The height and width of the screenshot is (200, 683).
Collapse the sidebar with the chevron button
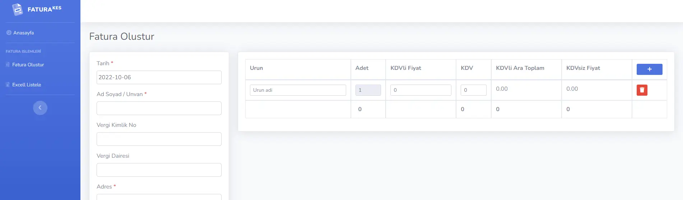coord(40,108)
